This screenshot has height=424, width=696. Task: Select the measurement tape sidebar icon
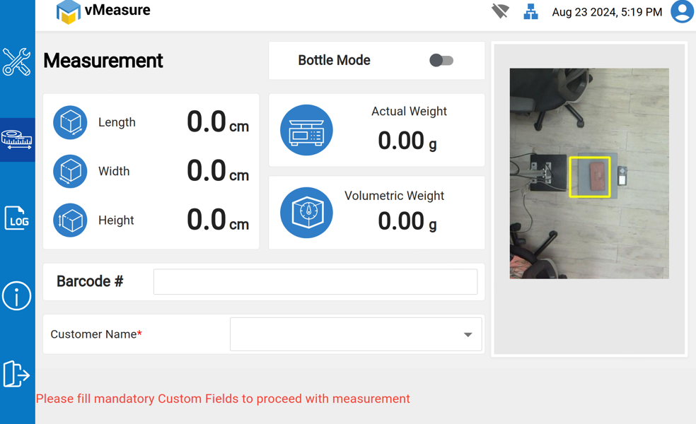pyautogui.click(x=16, y=139)
